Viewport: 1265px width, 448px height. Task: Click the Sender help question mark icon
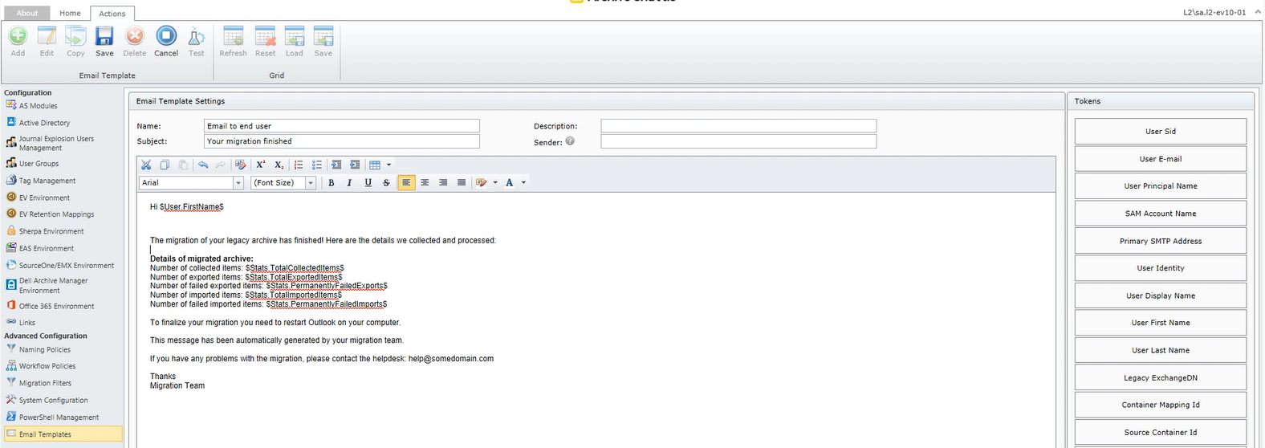coord(570,141)
